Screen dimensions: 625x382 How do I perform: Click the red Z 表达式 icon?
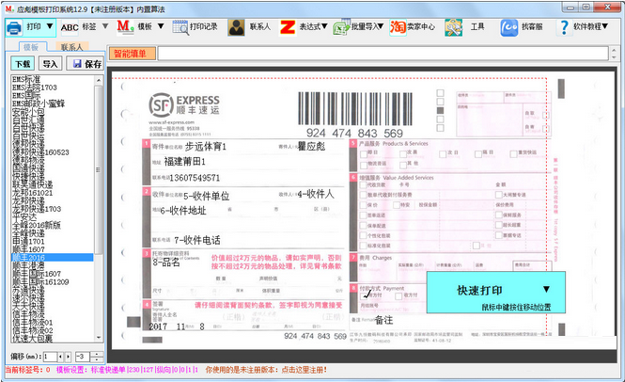(x=288, y=27)
